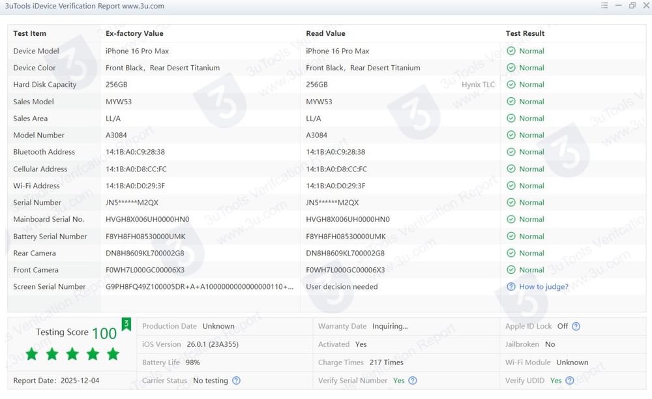
Task: Click the '3uTools iDevice Verification Report' window title
Action: [84, 6]
